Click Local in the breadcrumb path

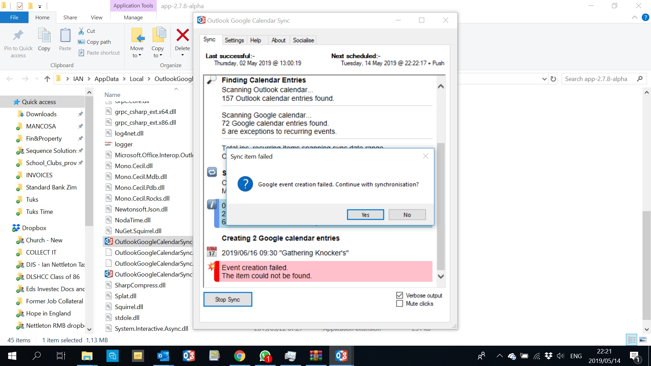pyautogui.click(x=136, y=79)
